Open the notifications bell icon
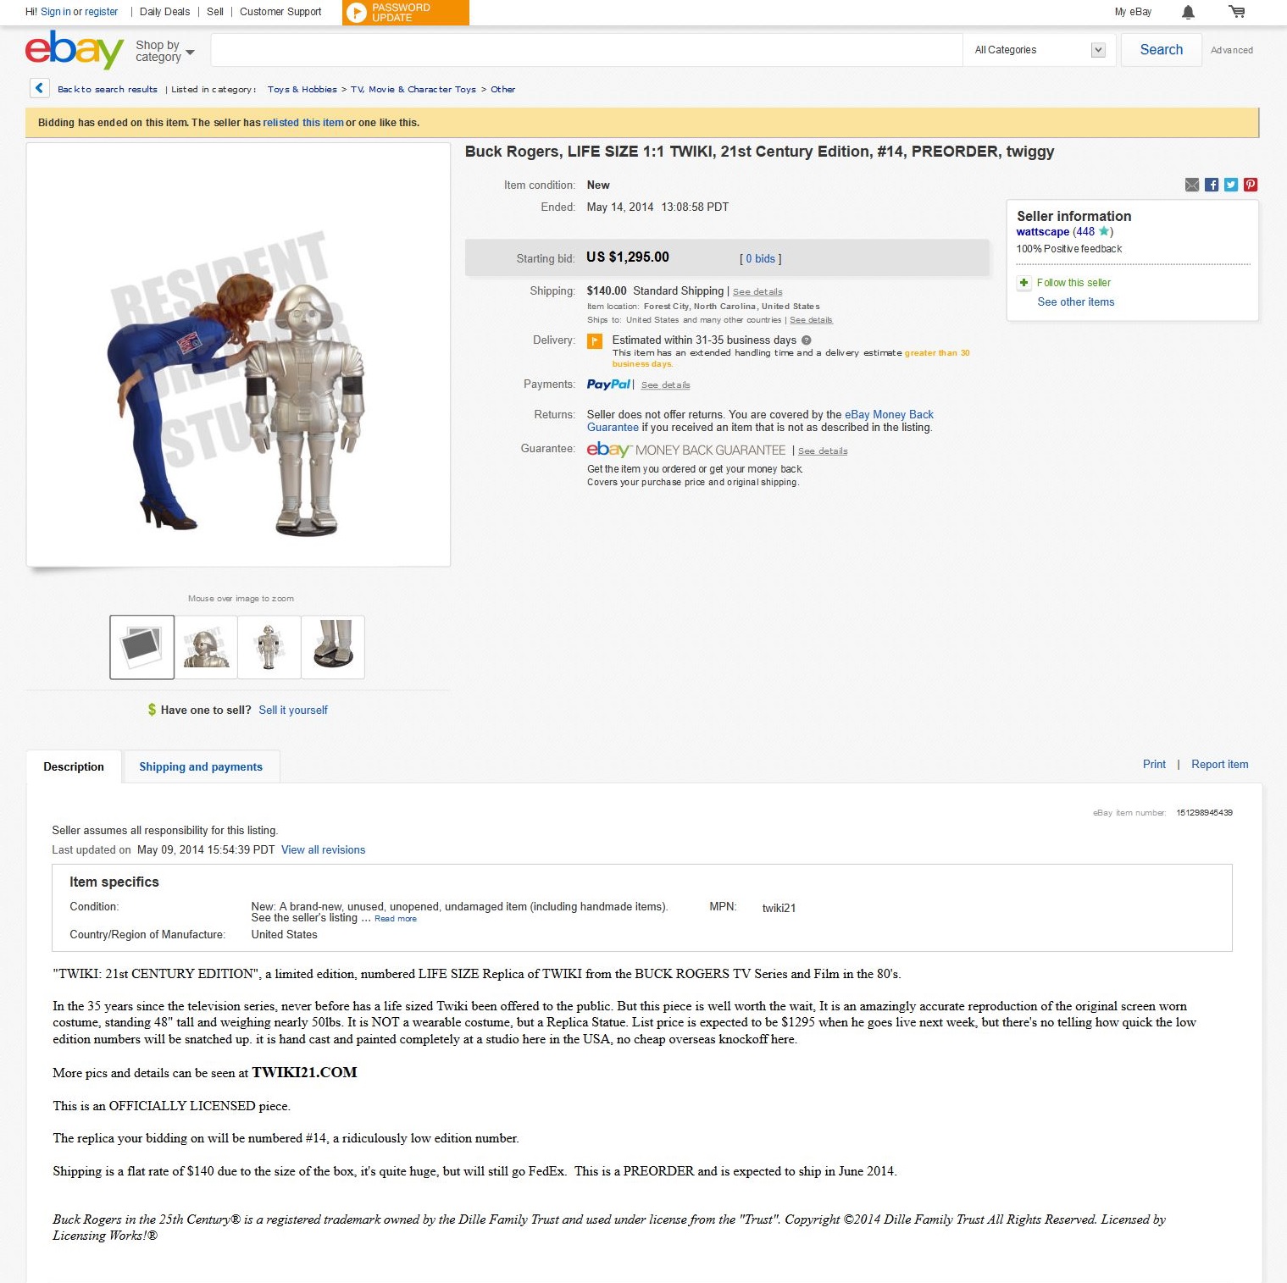This screenshot has height=1283, width=1287. (x=1188, y=12)
